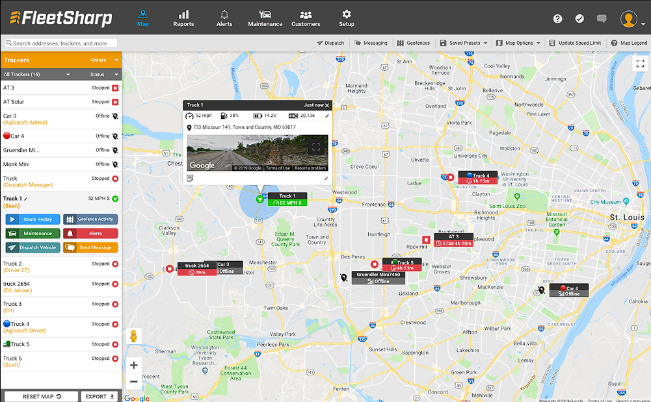Click the Street View pegman icon
Image resolution: width=651 pixels, height=402 pixels.
(x=133, y=336)
